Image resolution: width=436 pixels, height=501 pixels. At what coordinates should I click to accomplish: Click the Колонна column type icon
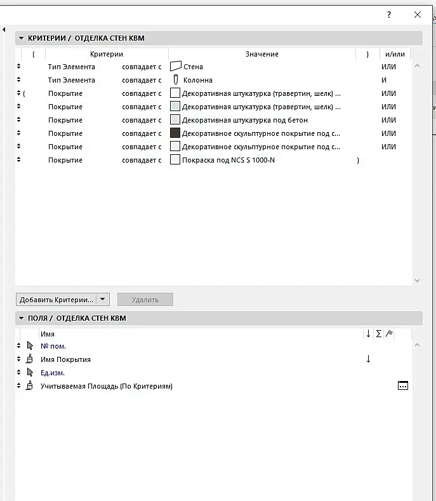176,79
